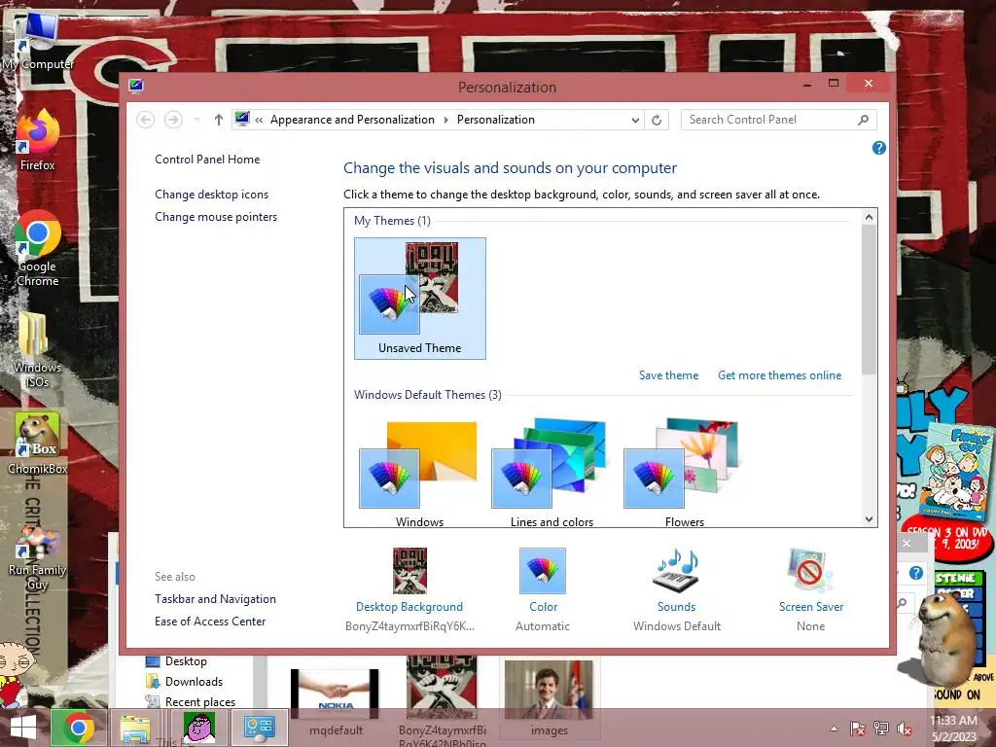
Task: Open Ease of Access Center link
Action: 210,622
